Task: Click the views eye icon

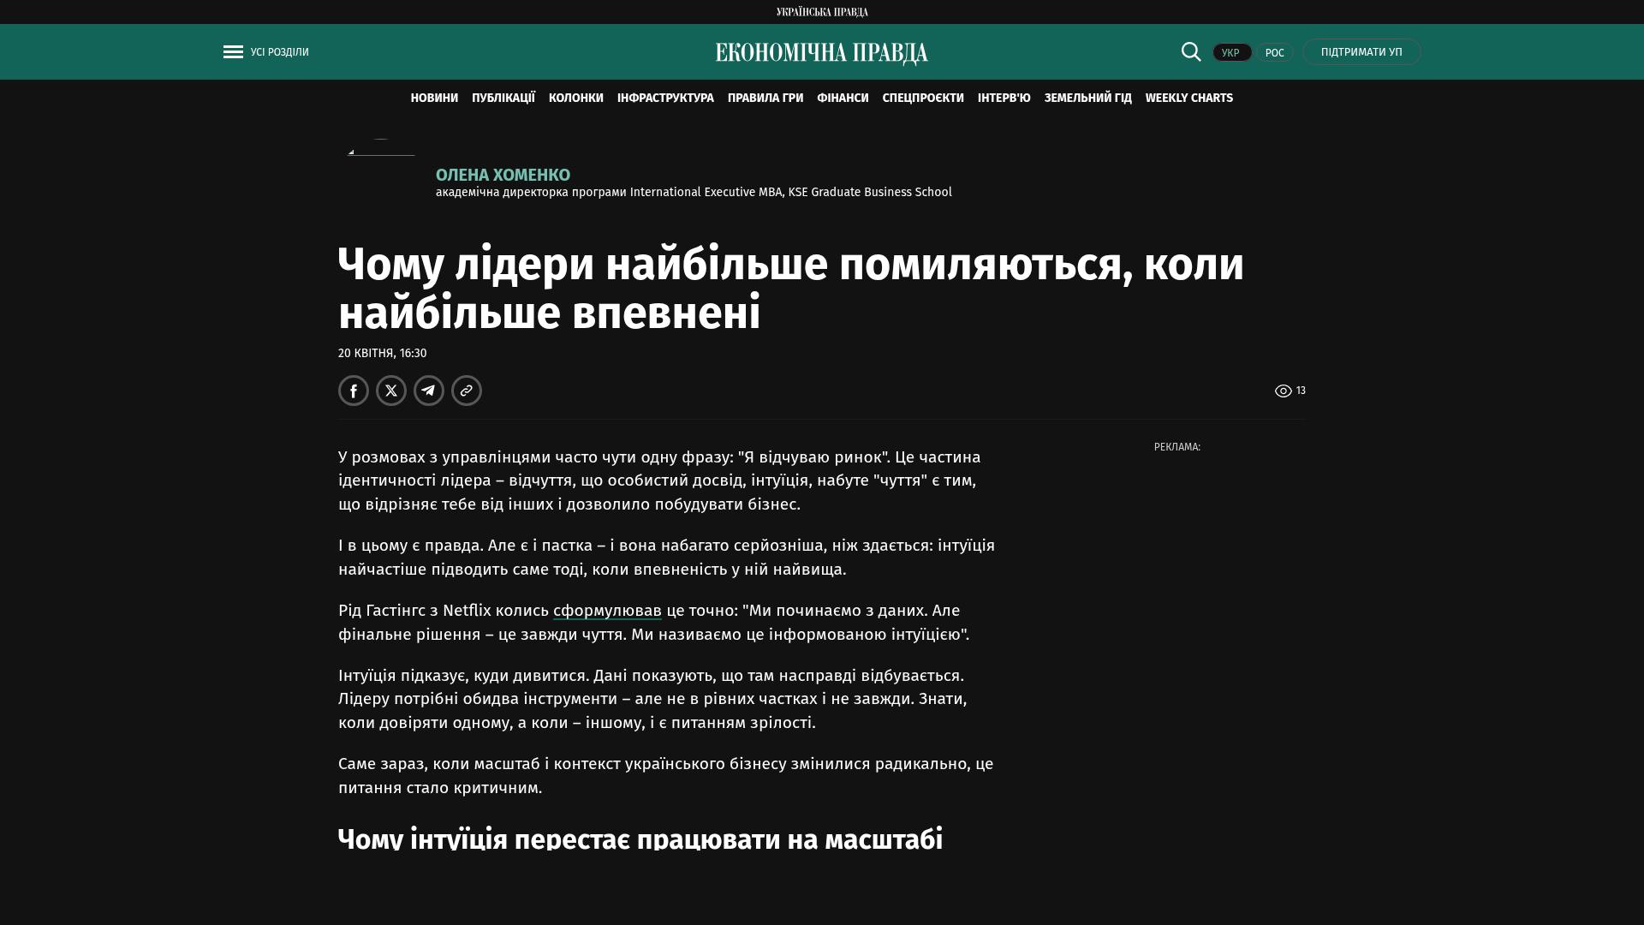Action: click(x=1283, y=391)
